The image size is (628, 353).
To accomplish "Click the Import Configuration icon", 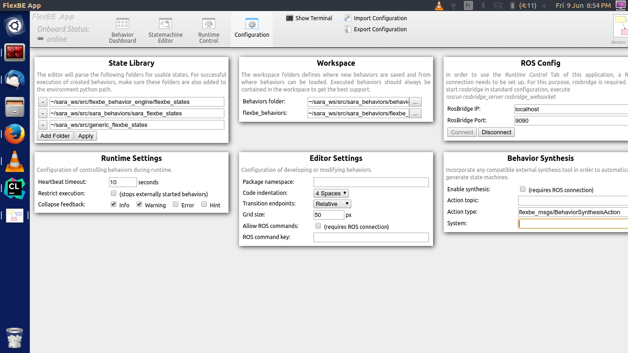I will click(x=348, y=18).
